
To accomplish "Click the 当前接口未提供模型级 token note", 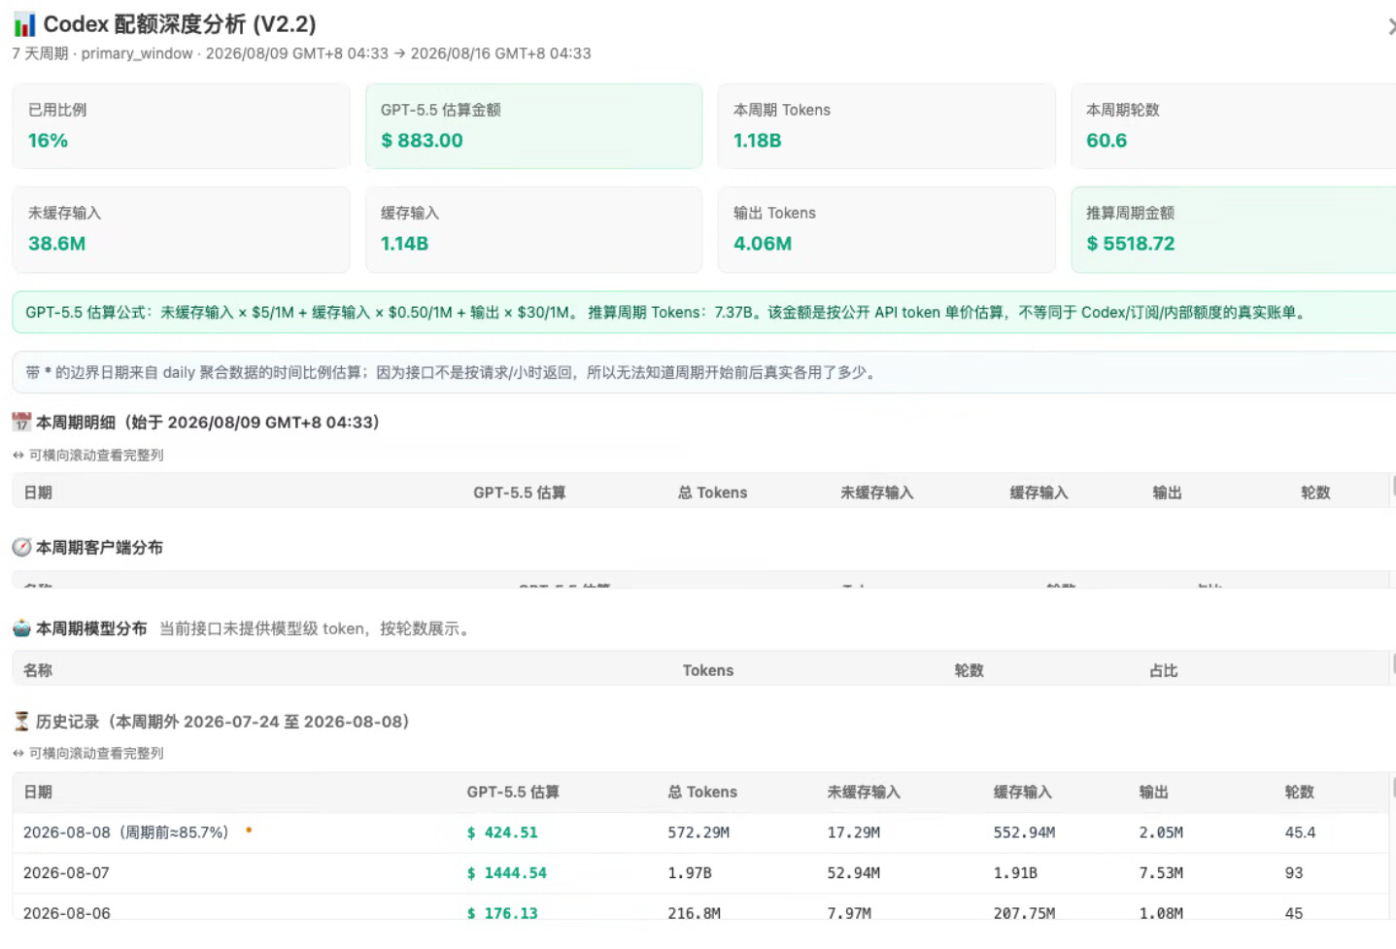I will [316, 628].
